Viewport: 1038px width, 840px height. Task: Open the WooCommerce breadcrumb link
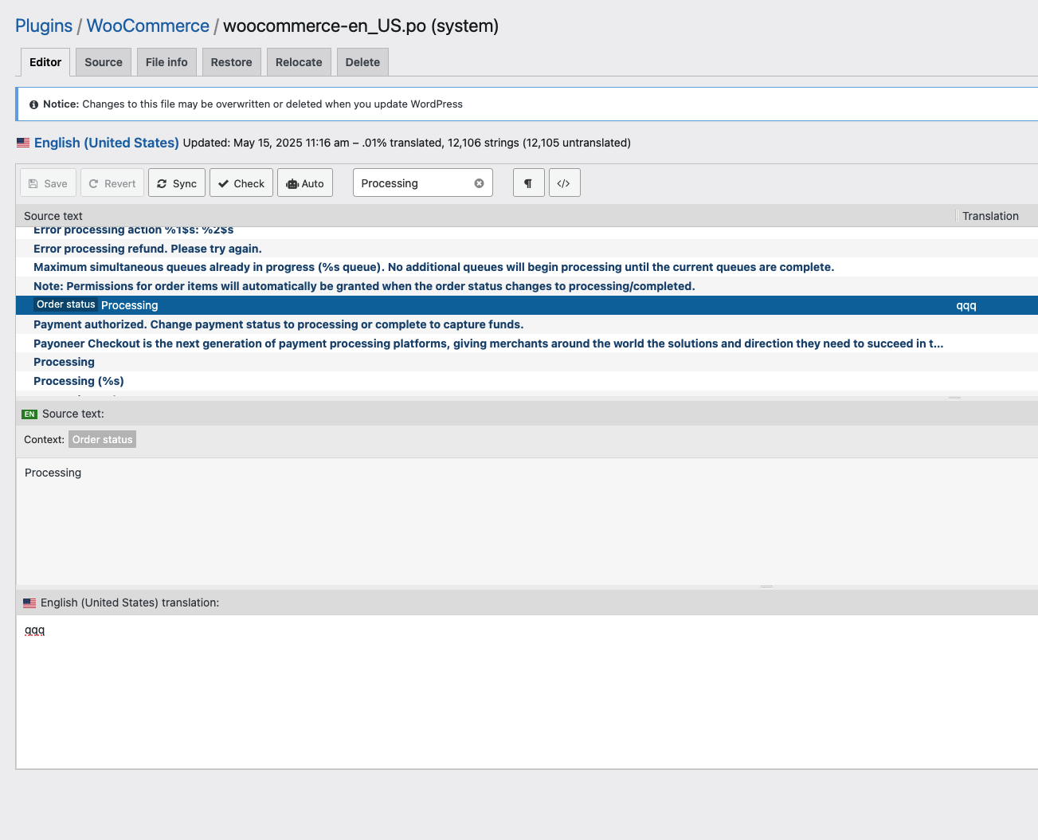point(148,26)
